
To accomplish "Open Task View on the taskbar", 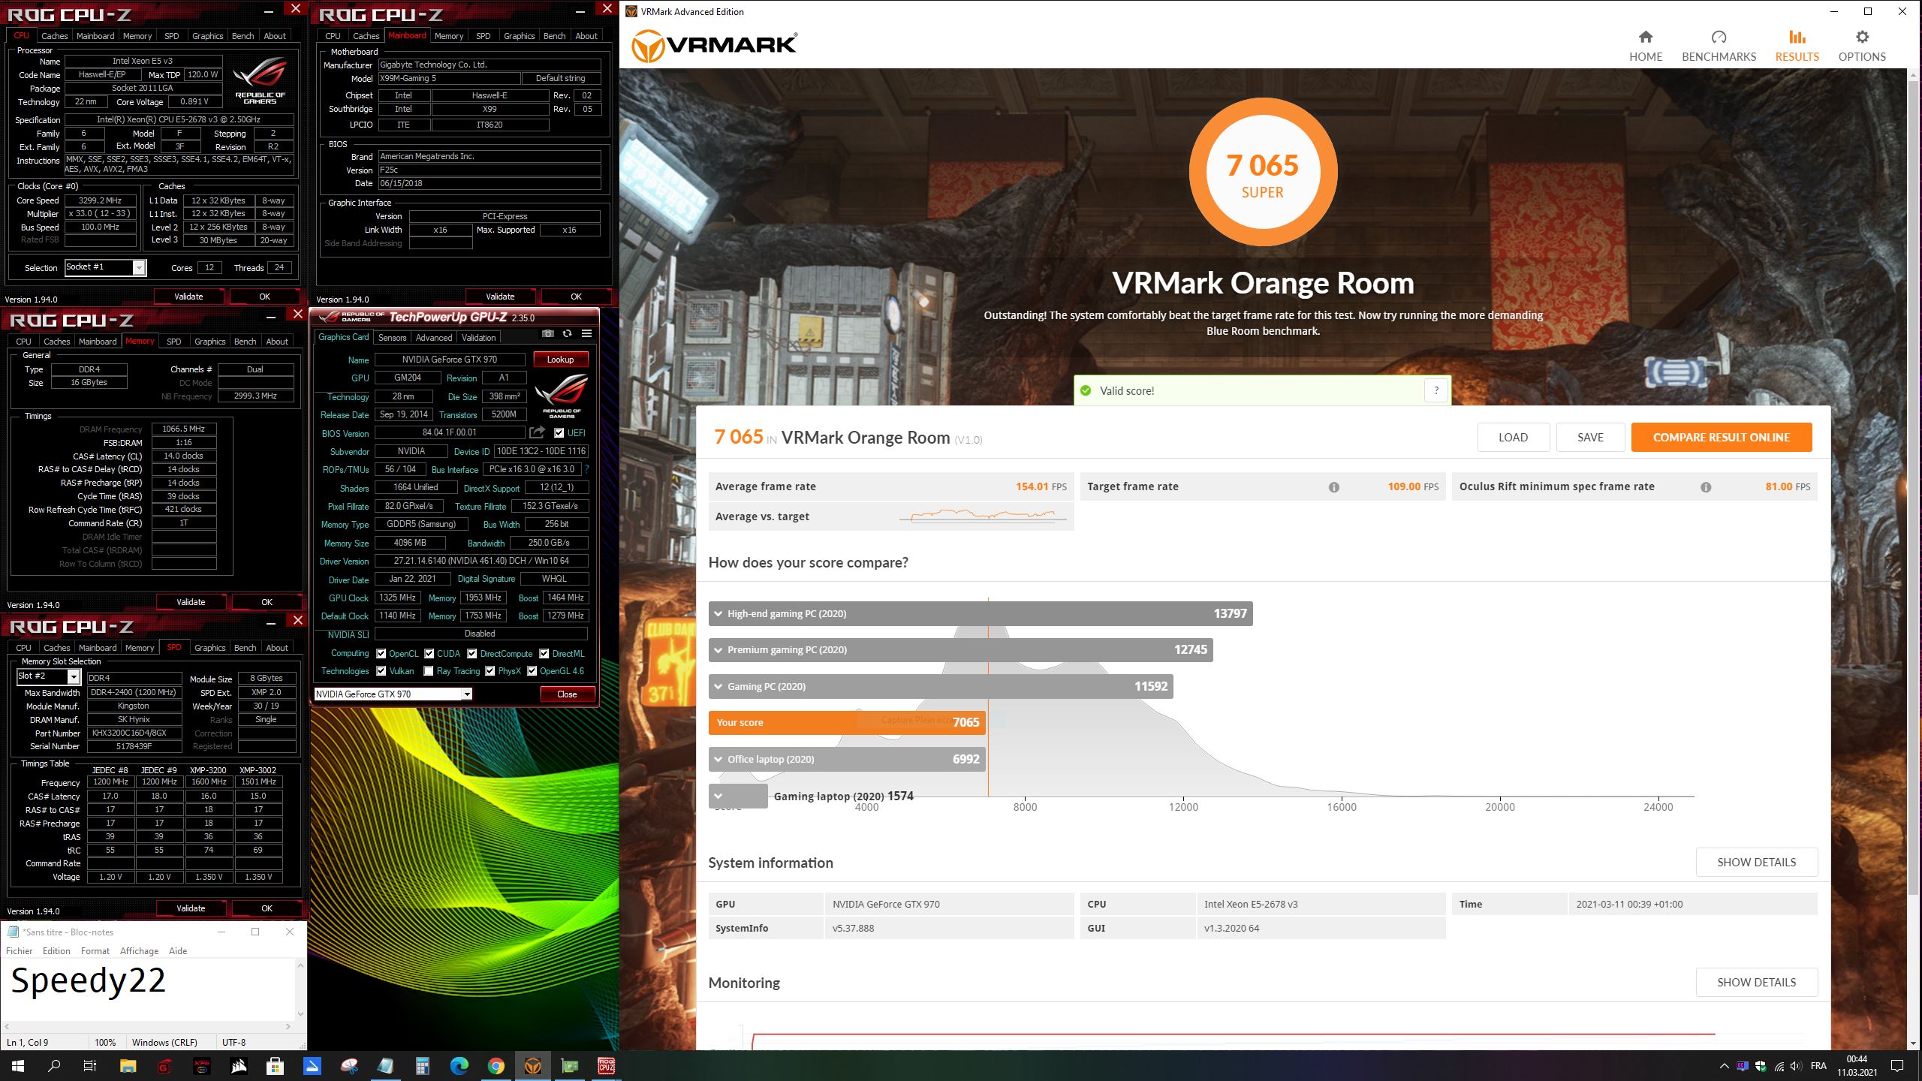I will click(90, 1066).
